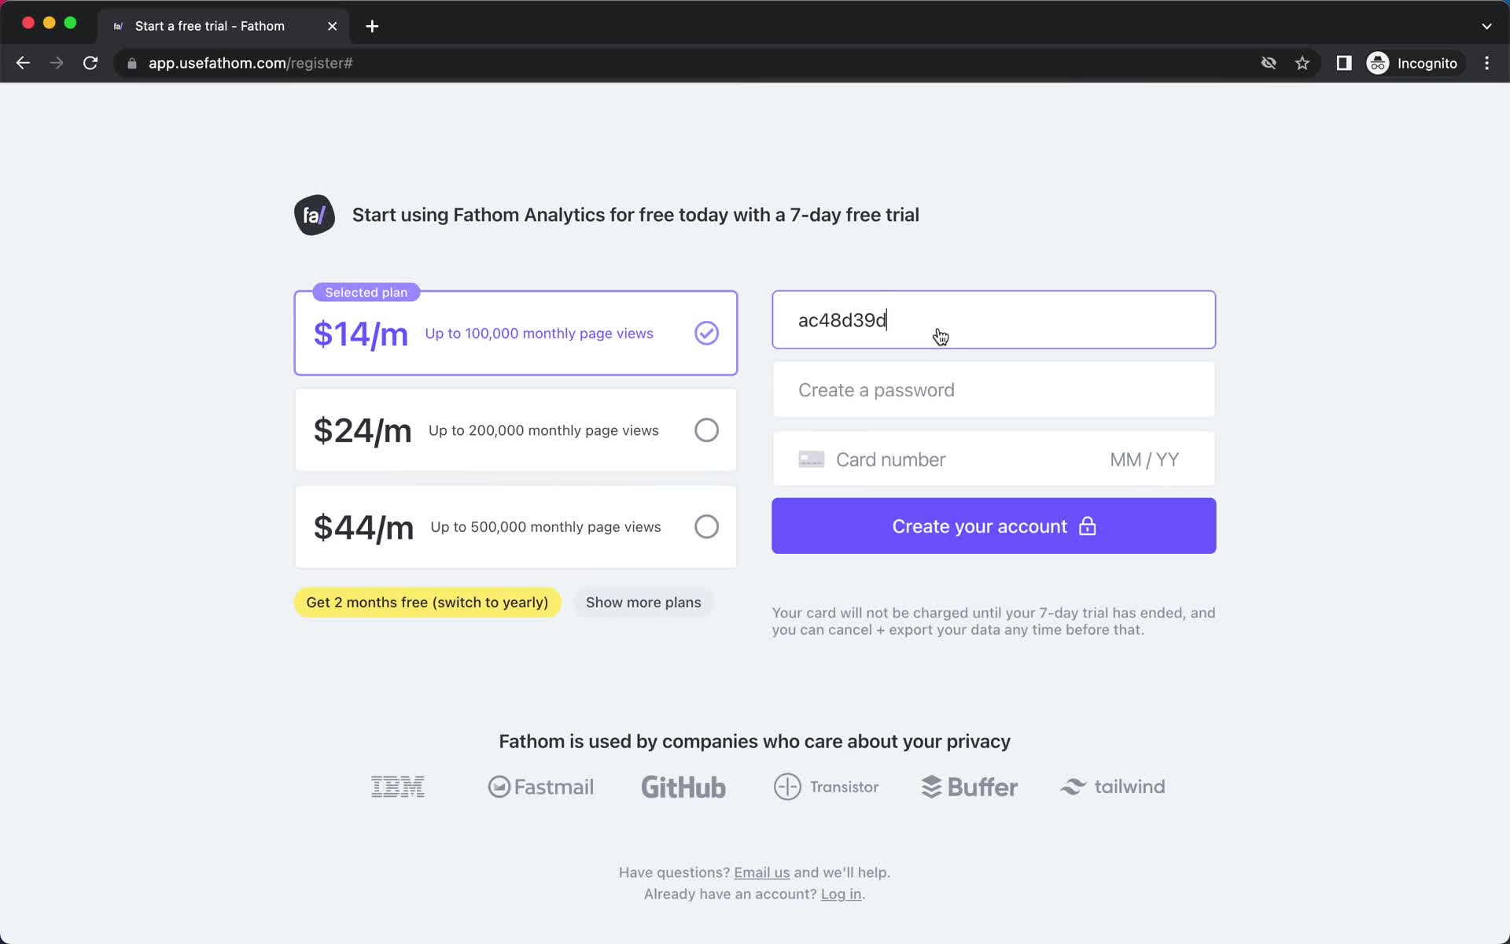The image size is (1510, 944).
Task: Click the split screen browser icon
Action: (1344, 63)
